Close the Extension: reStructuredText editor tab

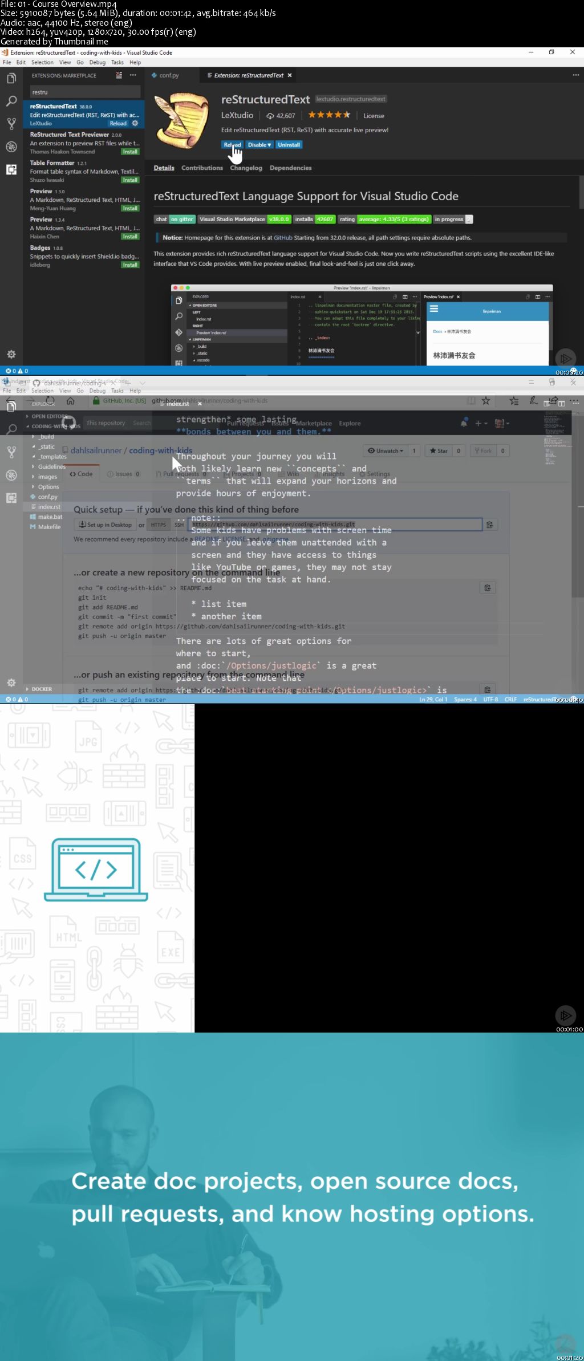click(290, 75)
